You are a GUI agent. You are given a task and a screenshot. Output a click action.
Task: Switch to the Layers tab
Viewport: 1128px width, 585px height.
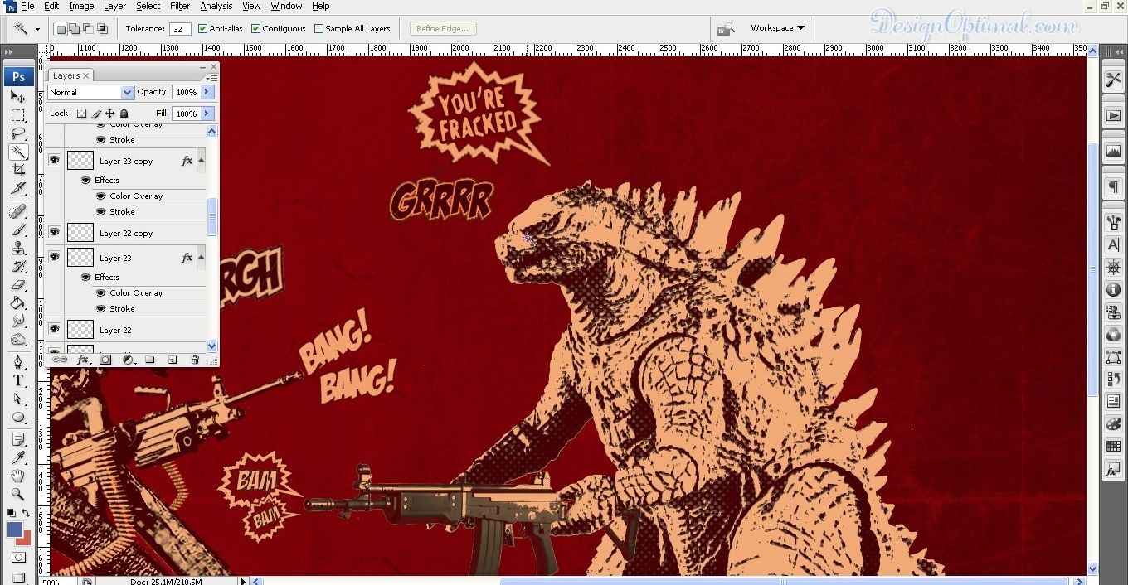pyautogui.click(x=70, y=75)
